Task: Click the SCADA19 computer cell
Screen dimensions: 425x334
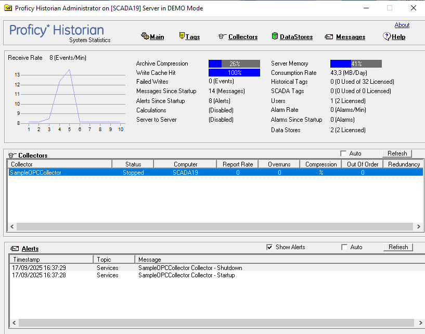Action: (185, 173)
